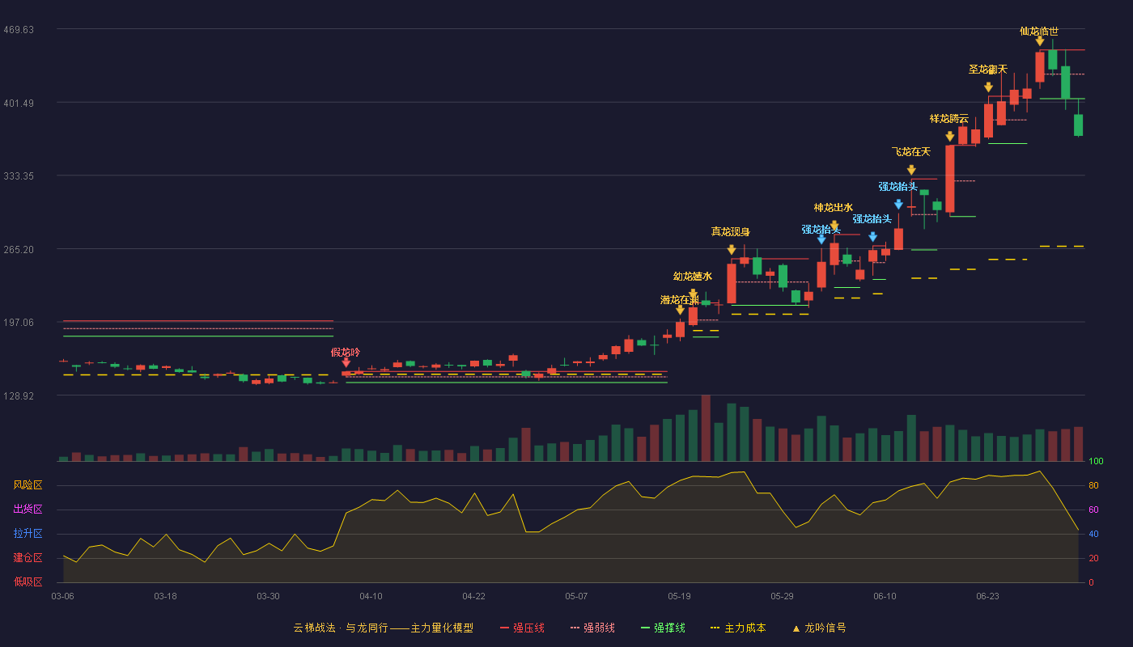Click the 建仓区 zone label
The image size is (1133, 647).
28,558
